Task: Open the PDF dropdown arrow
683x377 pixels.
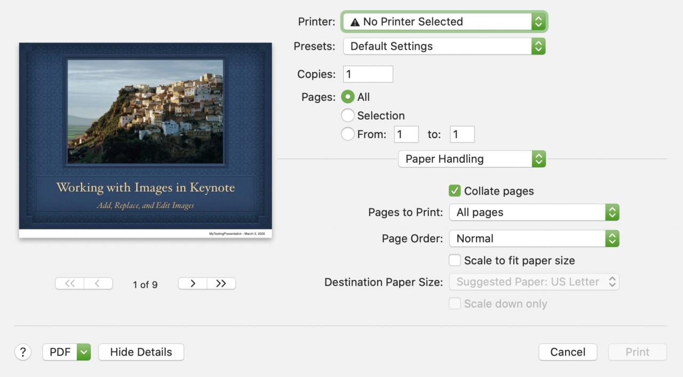Action: [x=84, y=352]
